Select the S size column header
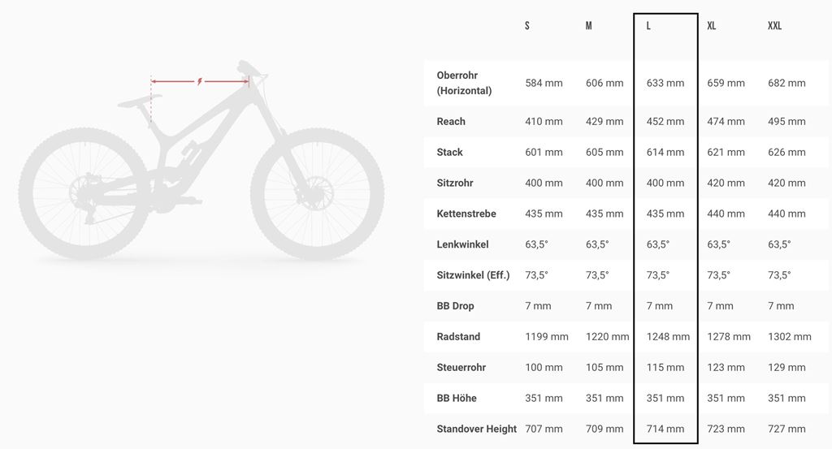The width and height of the screenshot is (832, 449). coord(527,26)
